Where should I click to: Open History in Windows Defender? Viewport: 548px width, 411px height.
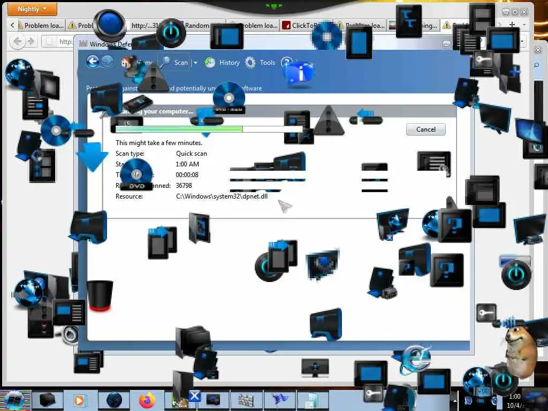pyautogui.click(x=222, y=63)
